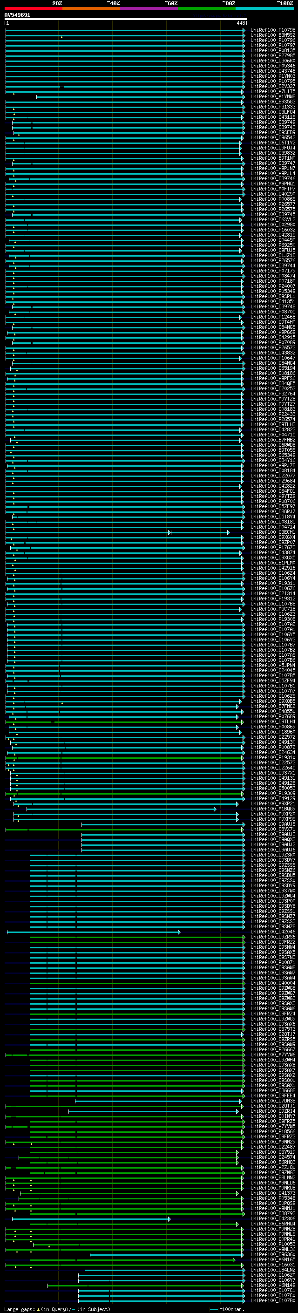Click the cyan ~100% identity color segment
298x1313 pixels.
265,8
